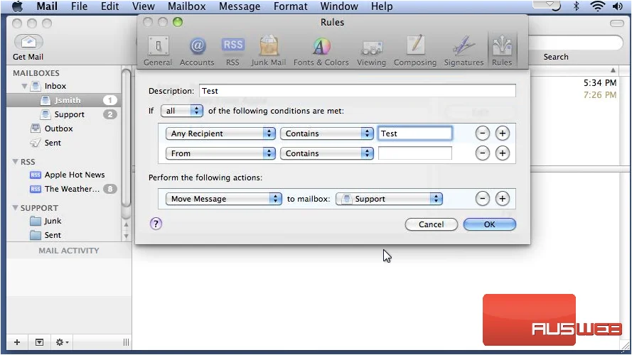632x355 pixels.
Task: Add an action after Move Message row
Action: pyautogui.click(x=502, y=198)
